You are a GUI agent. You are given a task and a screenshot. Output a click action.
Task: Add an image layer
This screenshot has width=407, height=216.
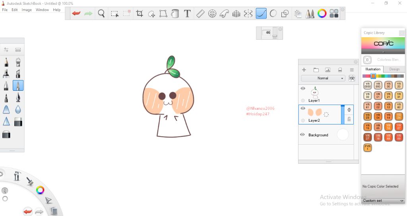328,70
